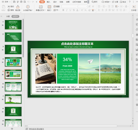Image resolution: width=138 pixels, height=130 pixels.
Task: Click the 查找 search button
Action: pyautogui.click(x=95, y=2)
